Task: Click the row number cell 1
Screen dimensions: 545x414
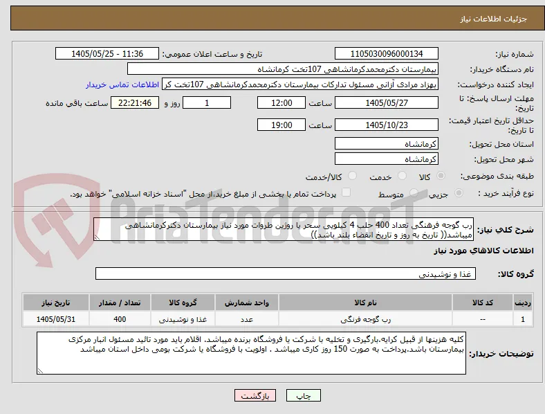Action: tap(523, 319)
